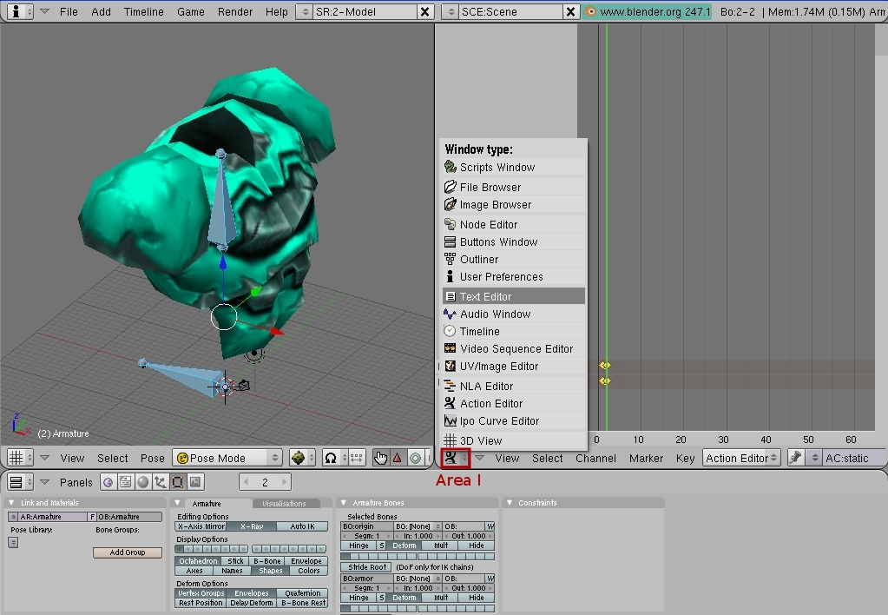Click the Stride Root button
The image size is (888, 615).
367,567
